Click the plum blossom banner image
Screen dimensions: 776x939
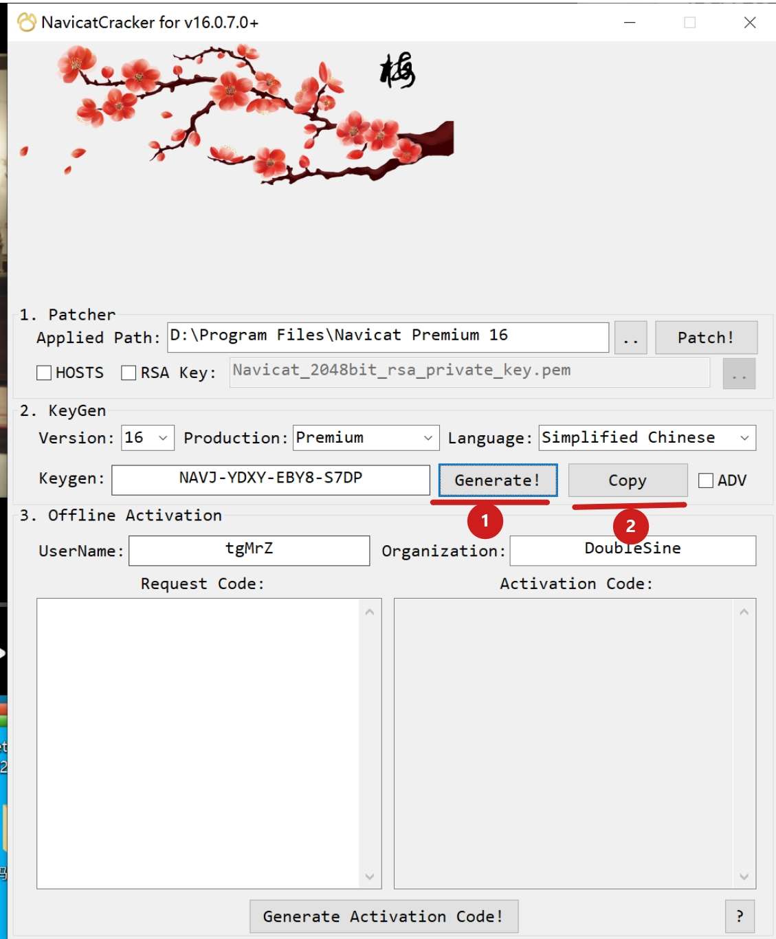(237, 115)
